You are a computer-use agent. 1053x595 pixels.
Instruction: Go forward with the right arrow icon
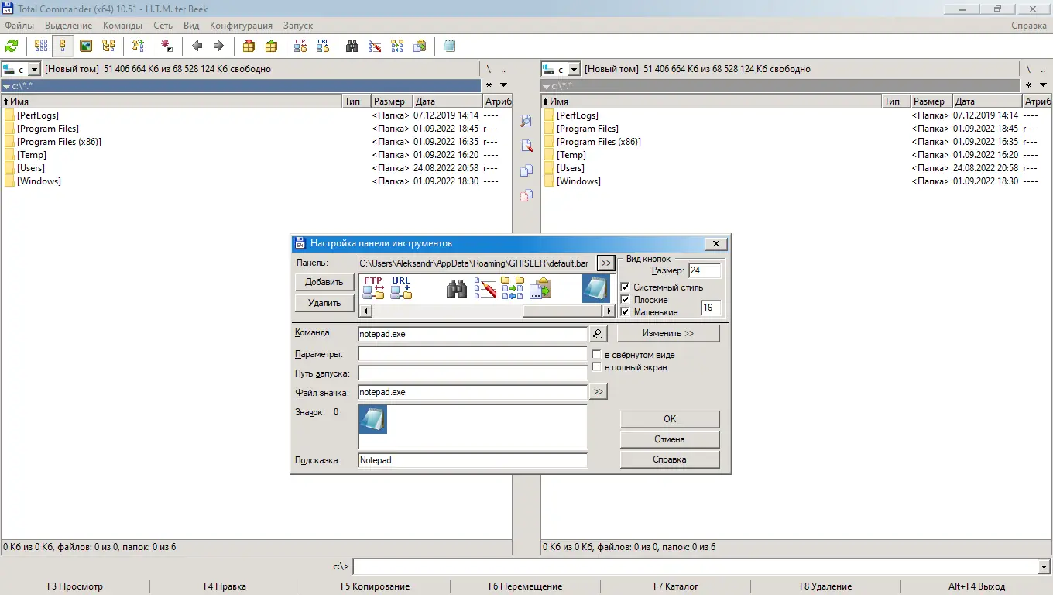[218, 46]
